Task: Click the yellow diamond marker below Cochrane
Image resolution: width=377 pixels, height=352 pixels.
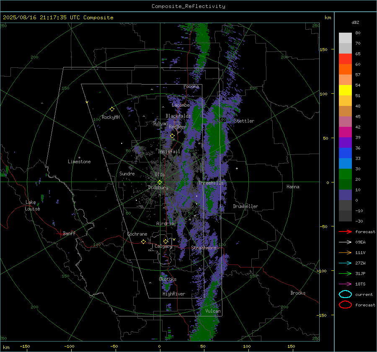Action: click(143, 242)
